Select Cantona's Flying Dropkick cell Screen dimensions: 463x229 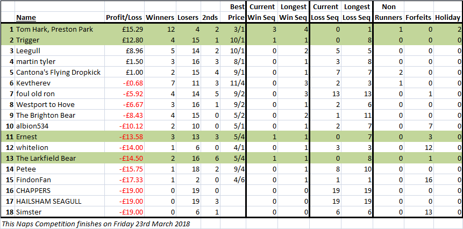pos(60,72)
